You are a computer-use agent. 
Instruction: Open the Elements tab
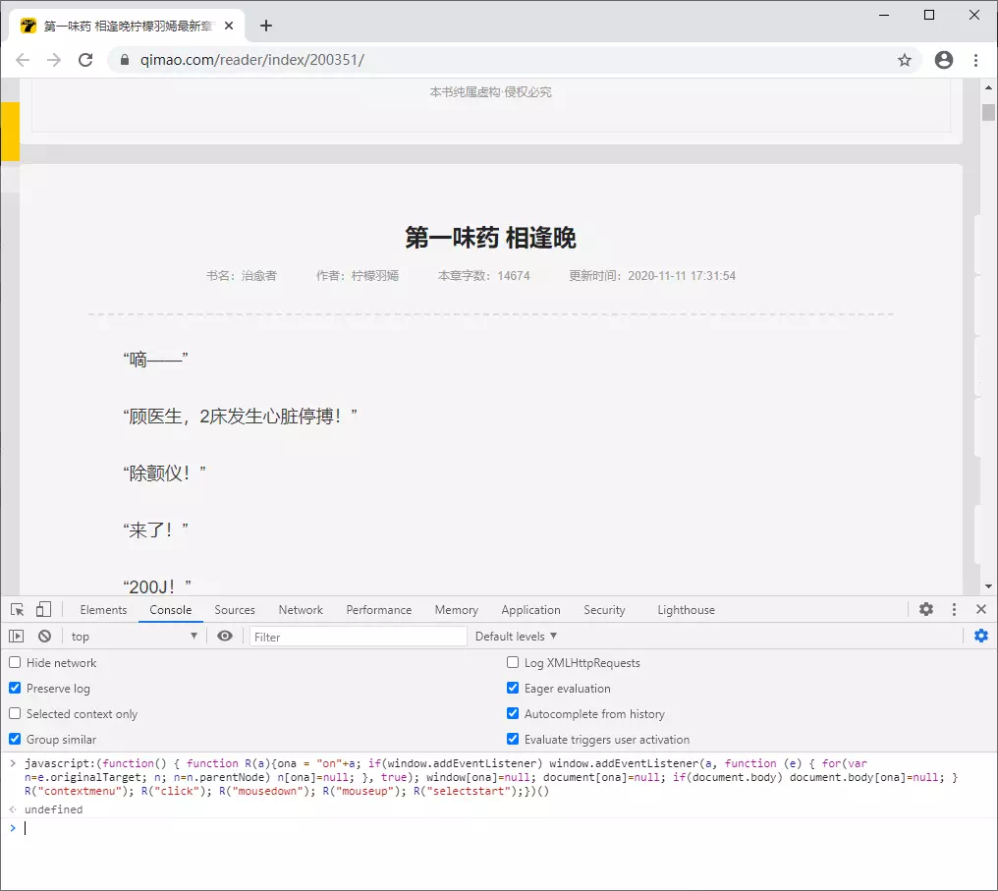click(103, 610)
